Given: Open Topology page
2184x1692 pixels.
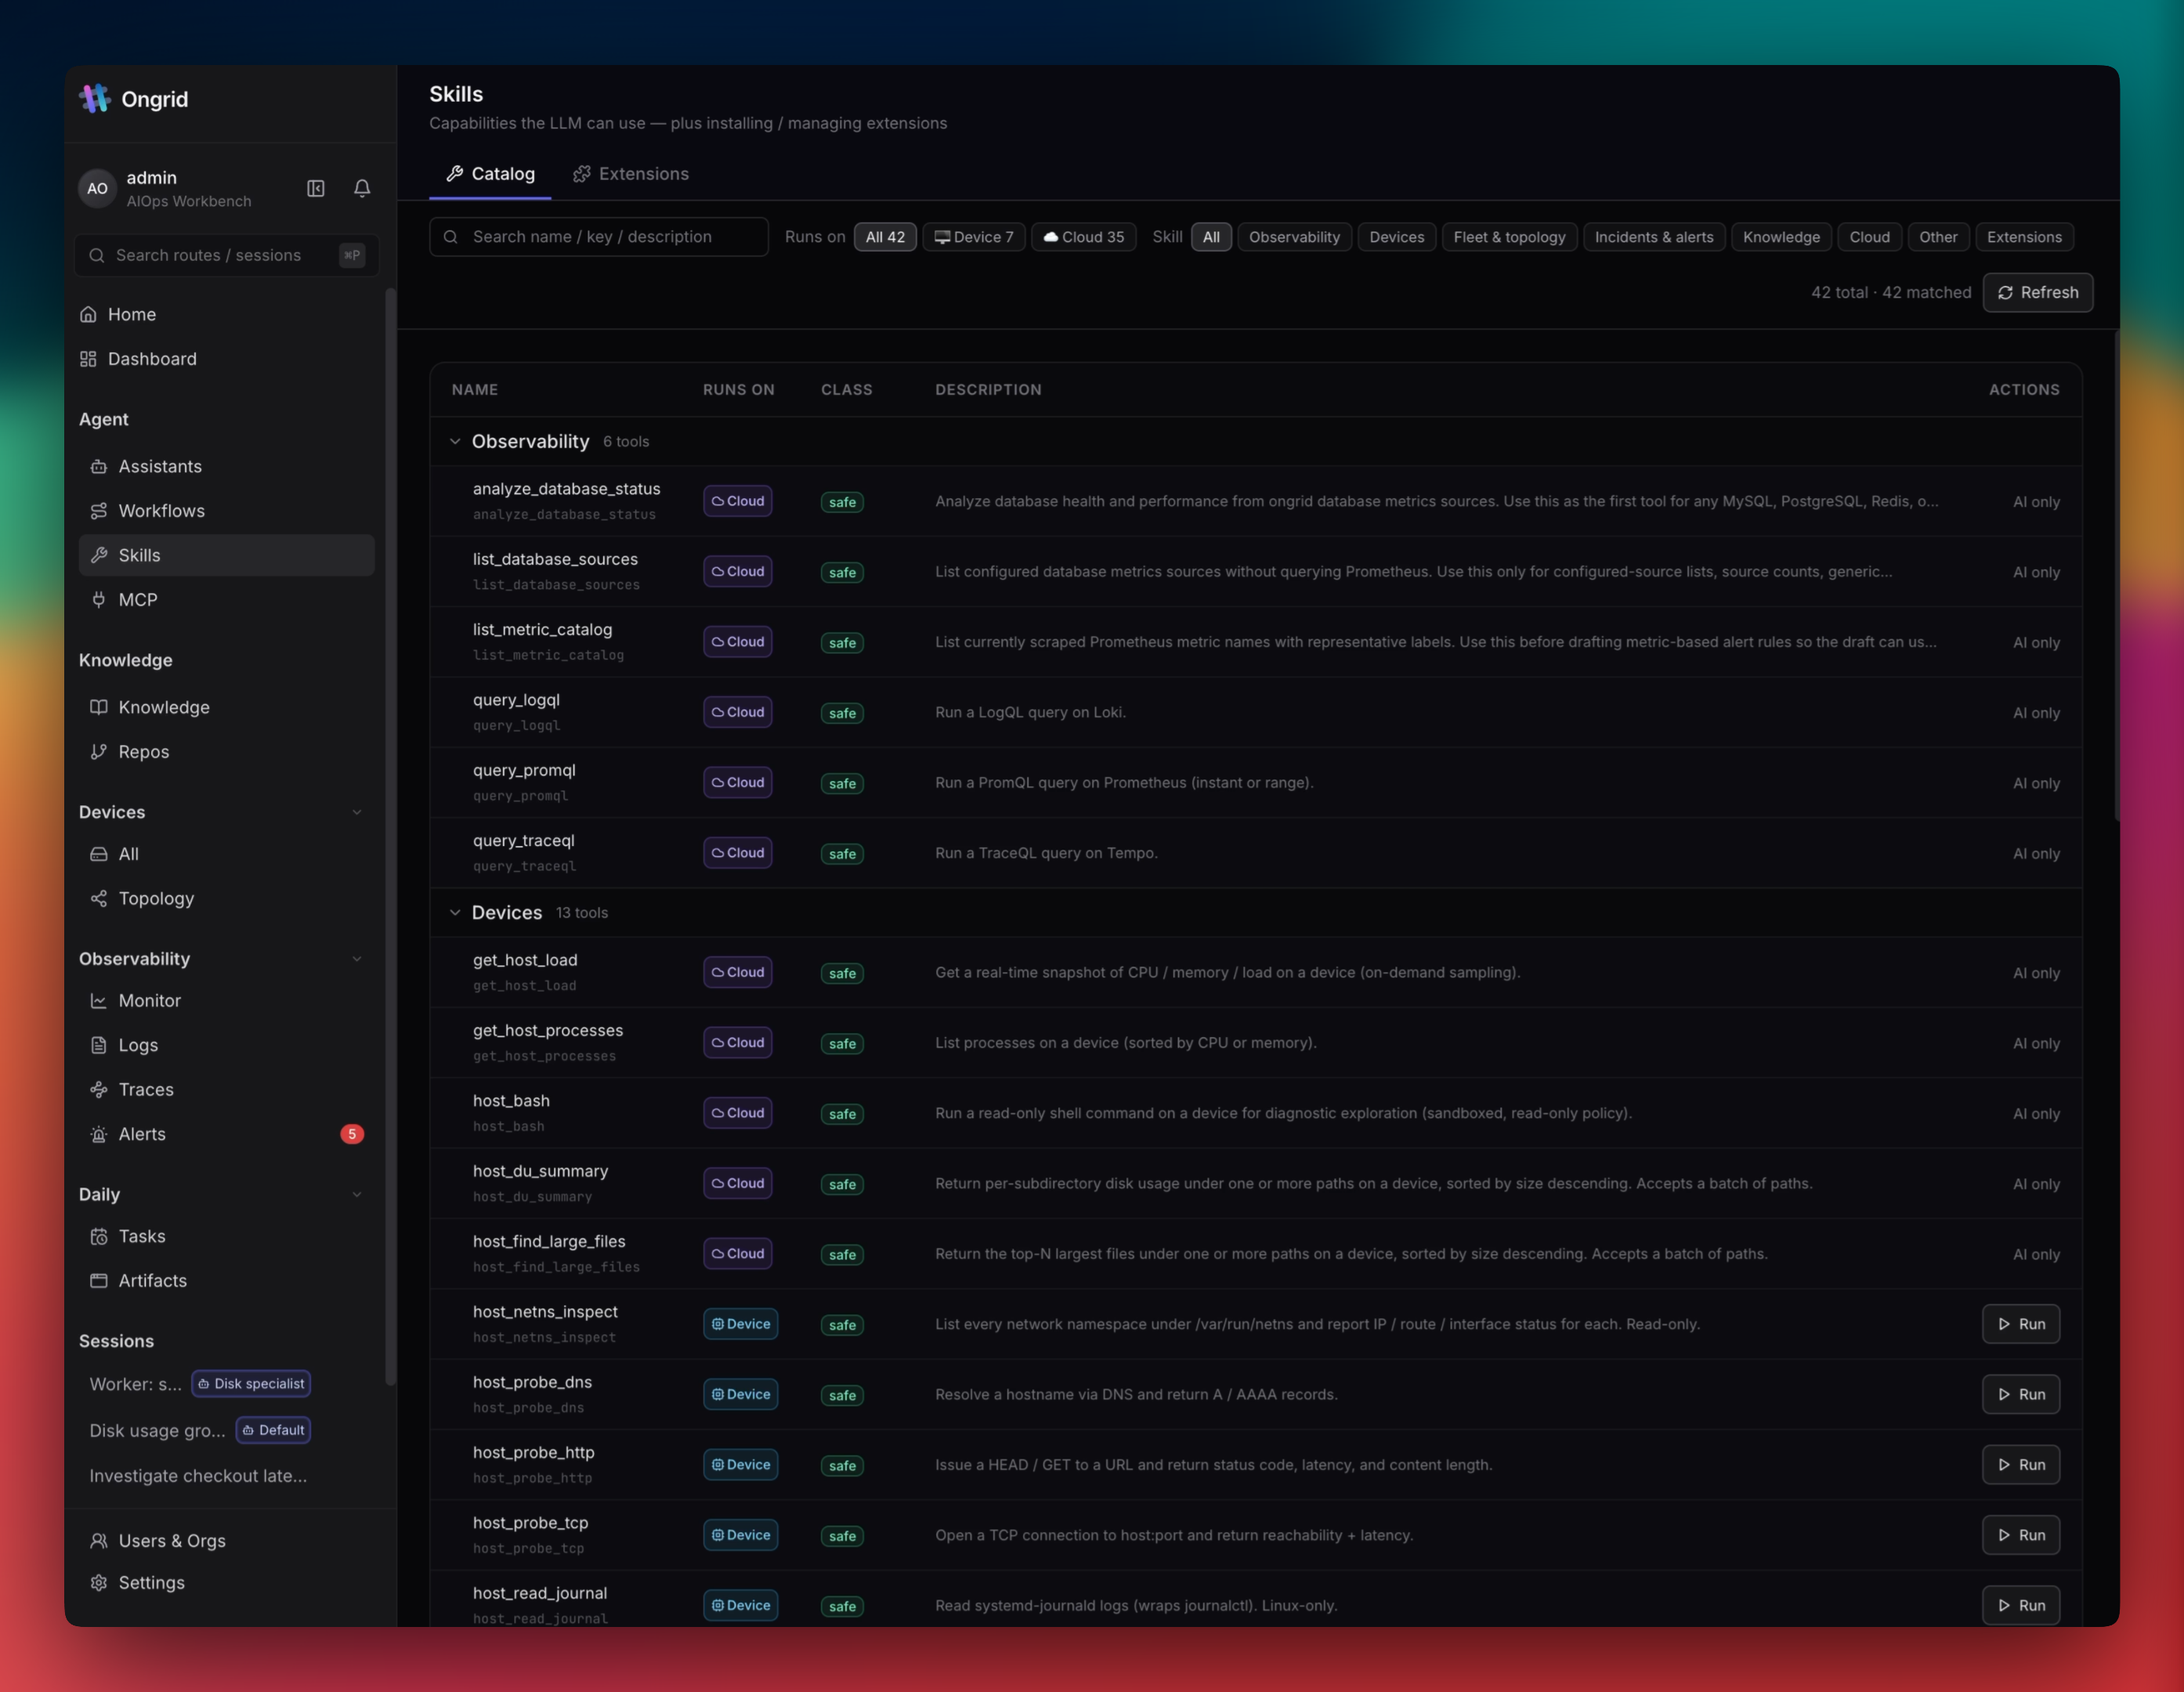Looking at the screenshot, I should (226, 898).
